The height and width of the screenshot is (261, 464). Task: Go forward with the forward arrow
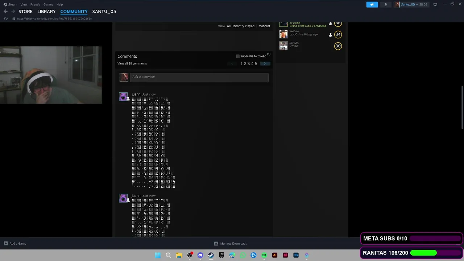(13, 12)
